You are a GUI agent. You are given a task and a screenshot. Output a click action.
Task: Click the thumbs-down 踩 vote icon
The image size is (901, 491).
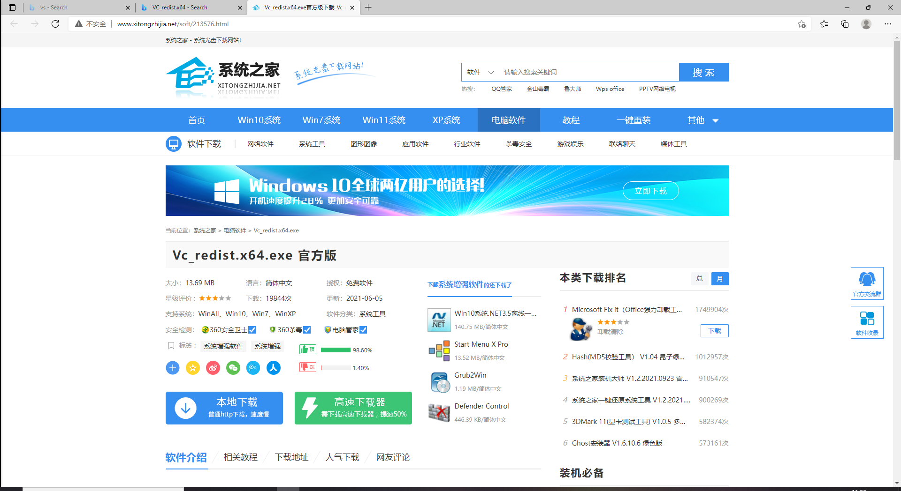(x=308, y=367)
